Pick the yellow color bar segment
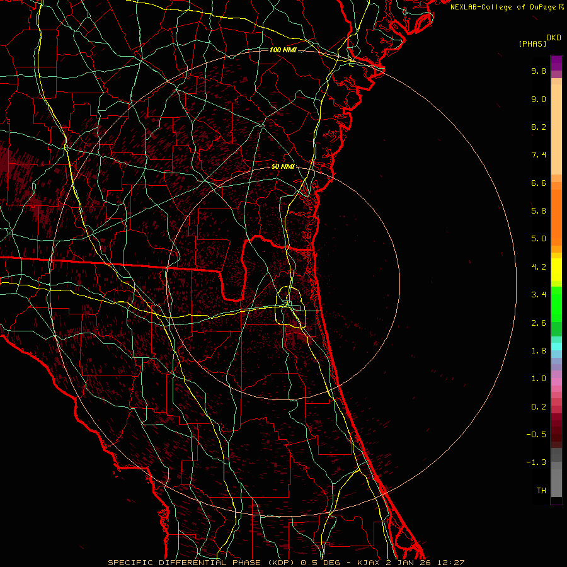This screenshot has width=567, height=567. [556, 270]
